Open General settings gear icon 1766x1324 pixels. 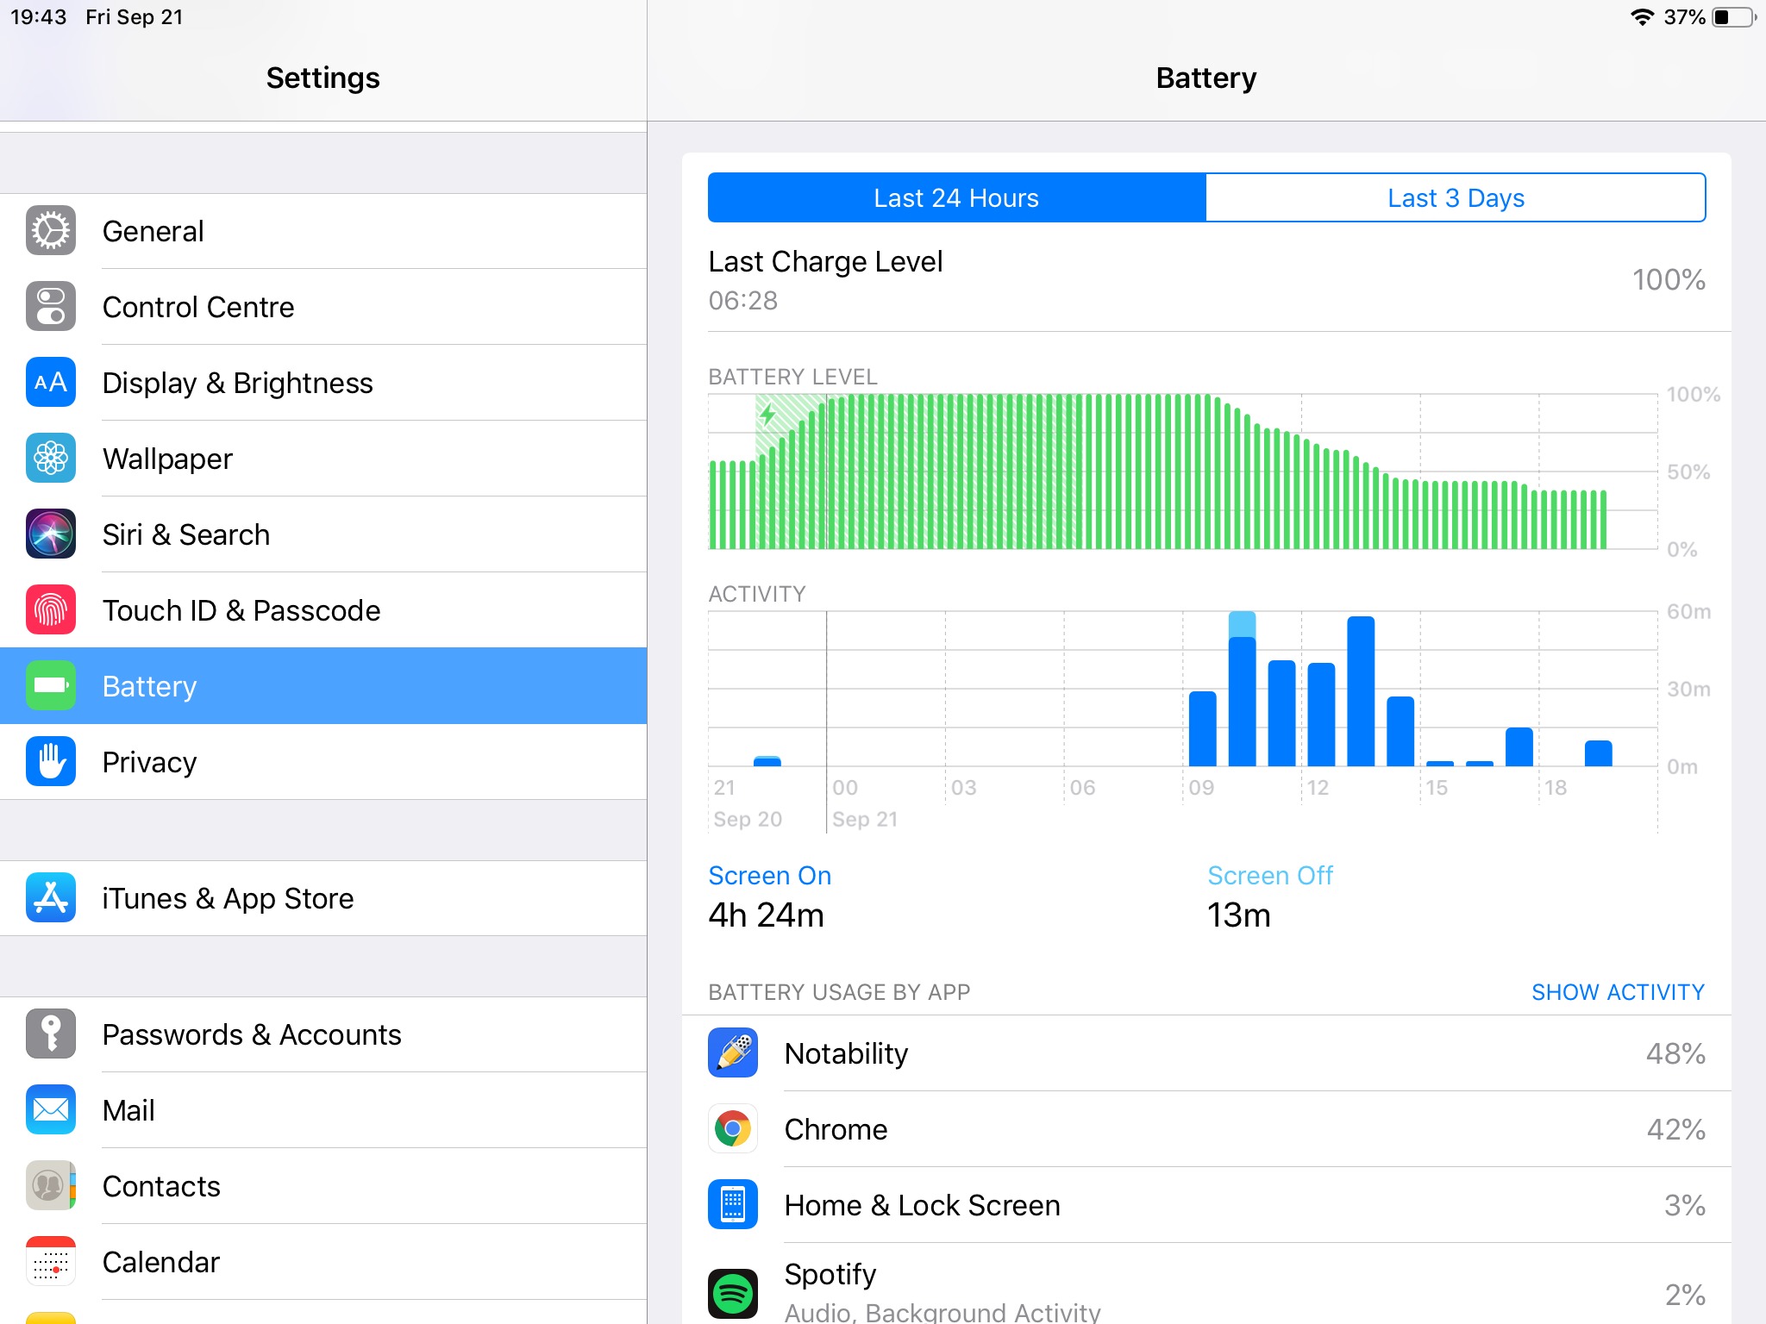[51, 231]
